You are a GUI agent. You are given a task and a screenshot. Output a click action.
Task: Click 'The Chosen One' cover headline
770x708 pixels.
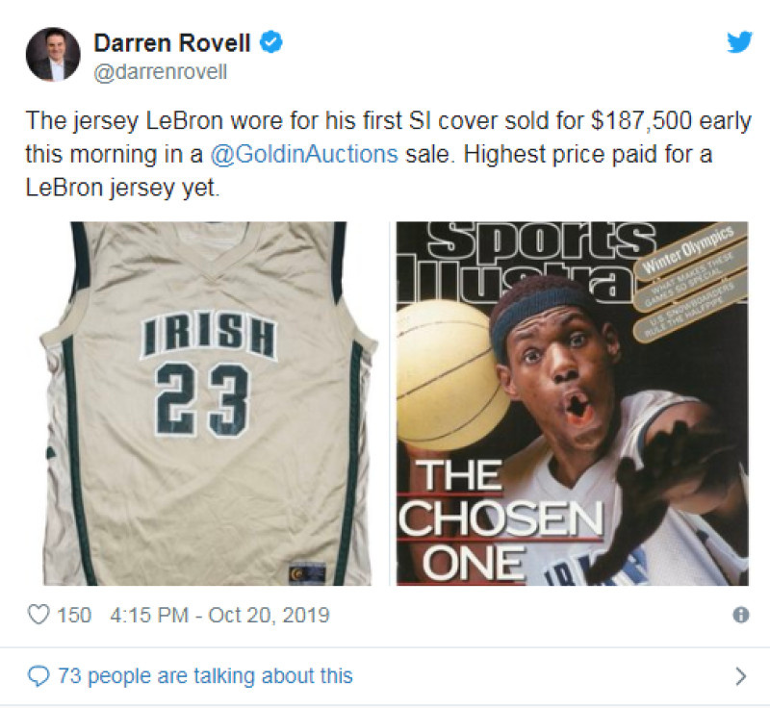(500, 520)
